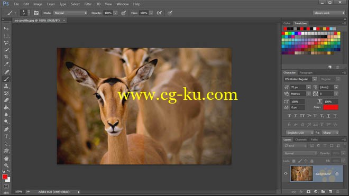Select the Polygonal Lasso tool
Image resolution: width=349 pixels, height=196 pixels.
point(6,43)
